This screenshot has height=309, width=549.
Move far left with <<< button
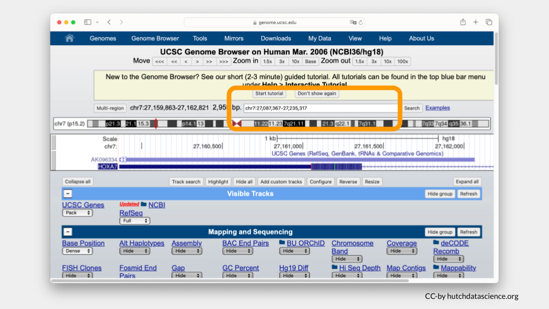(x=160, y=61)
